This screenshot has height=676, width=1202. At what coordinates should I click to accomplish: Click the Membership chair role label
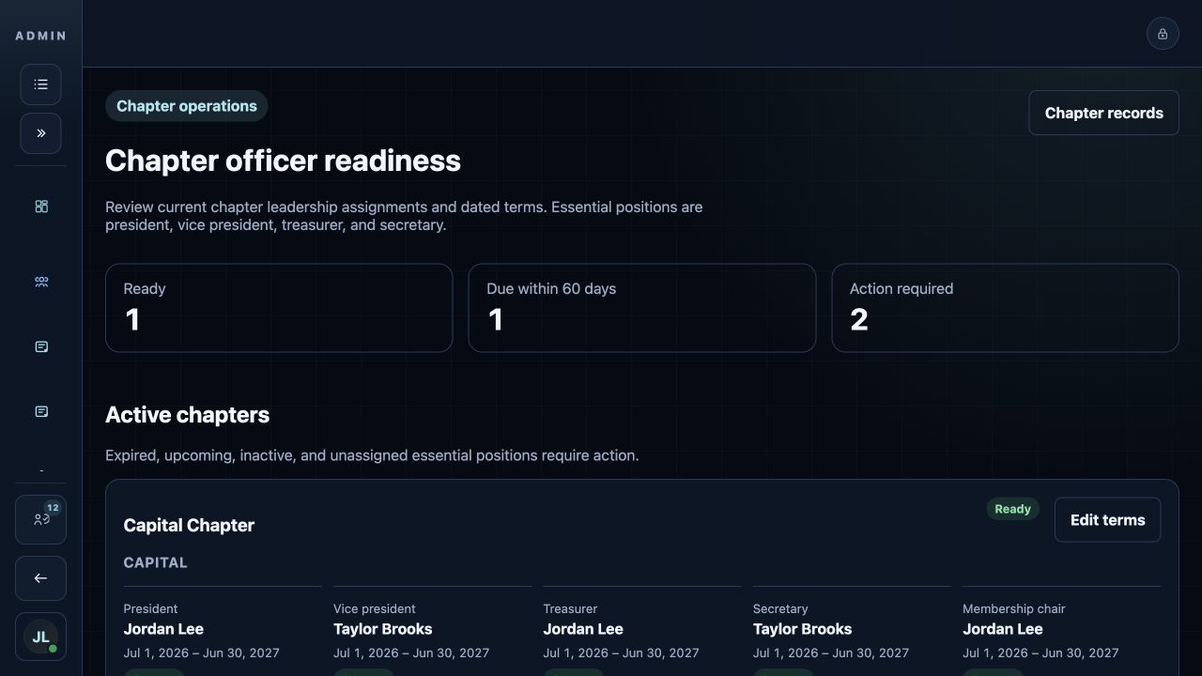pyautogui.click(x=1014, y=608)
